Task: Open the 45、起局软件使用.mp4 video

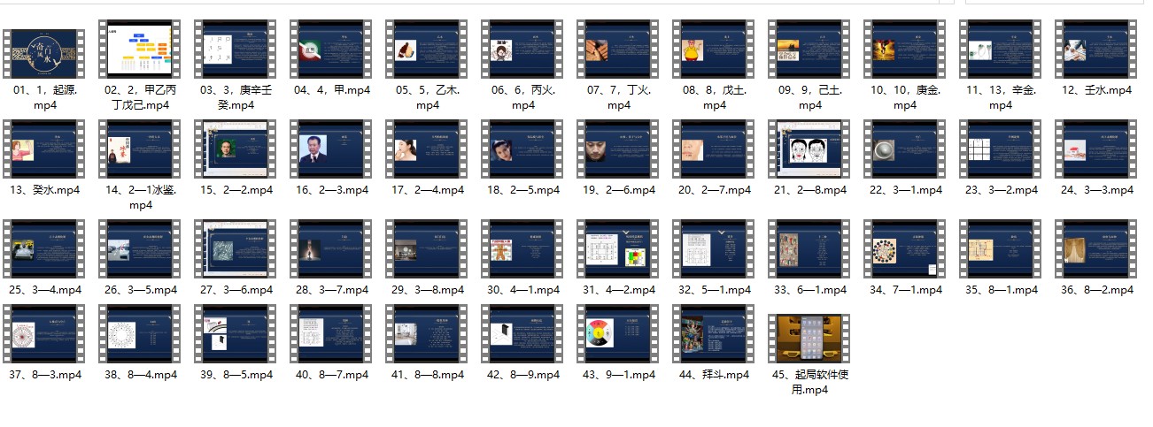Action: pos(809,337)
